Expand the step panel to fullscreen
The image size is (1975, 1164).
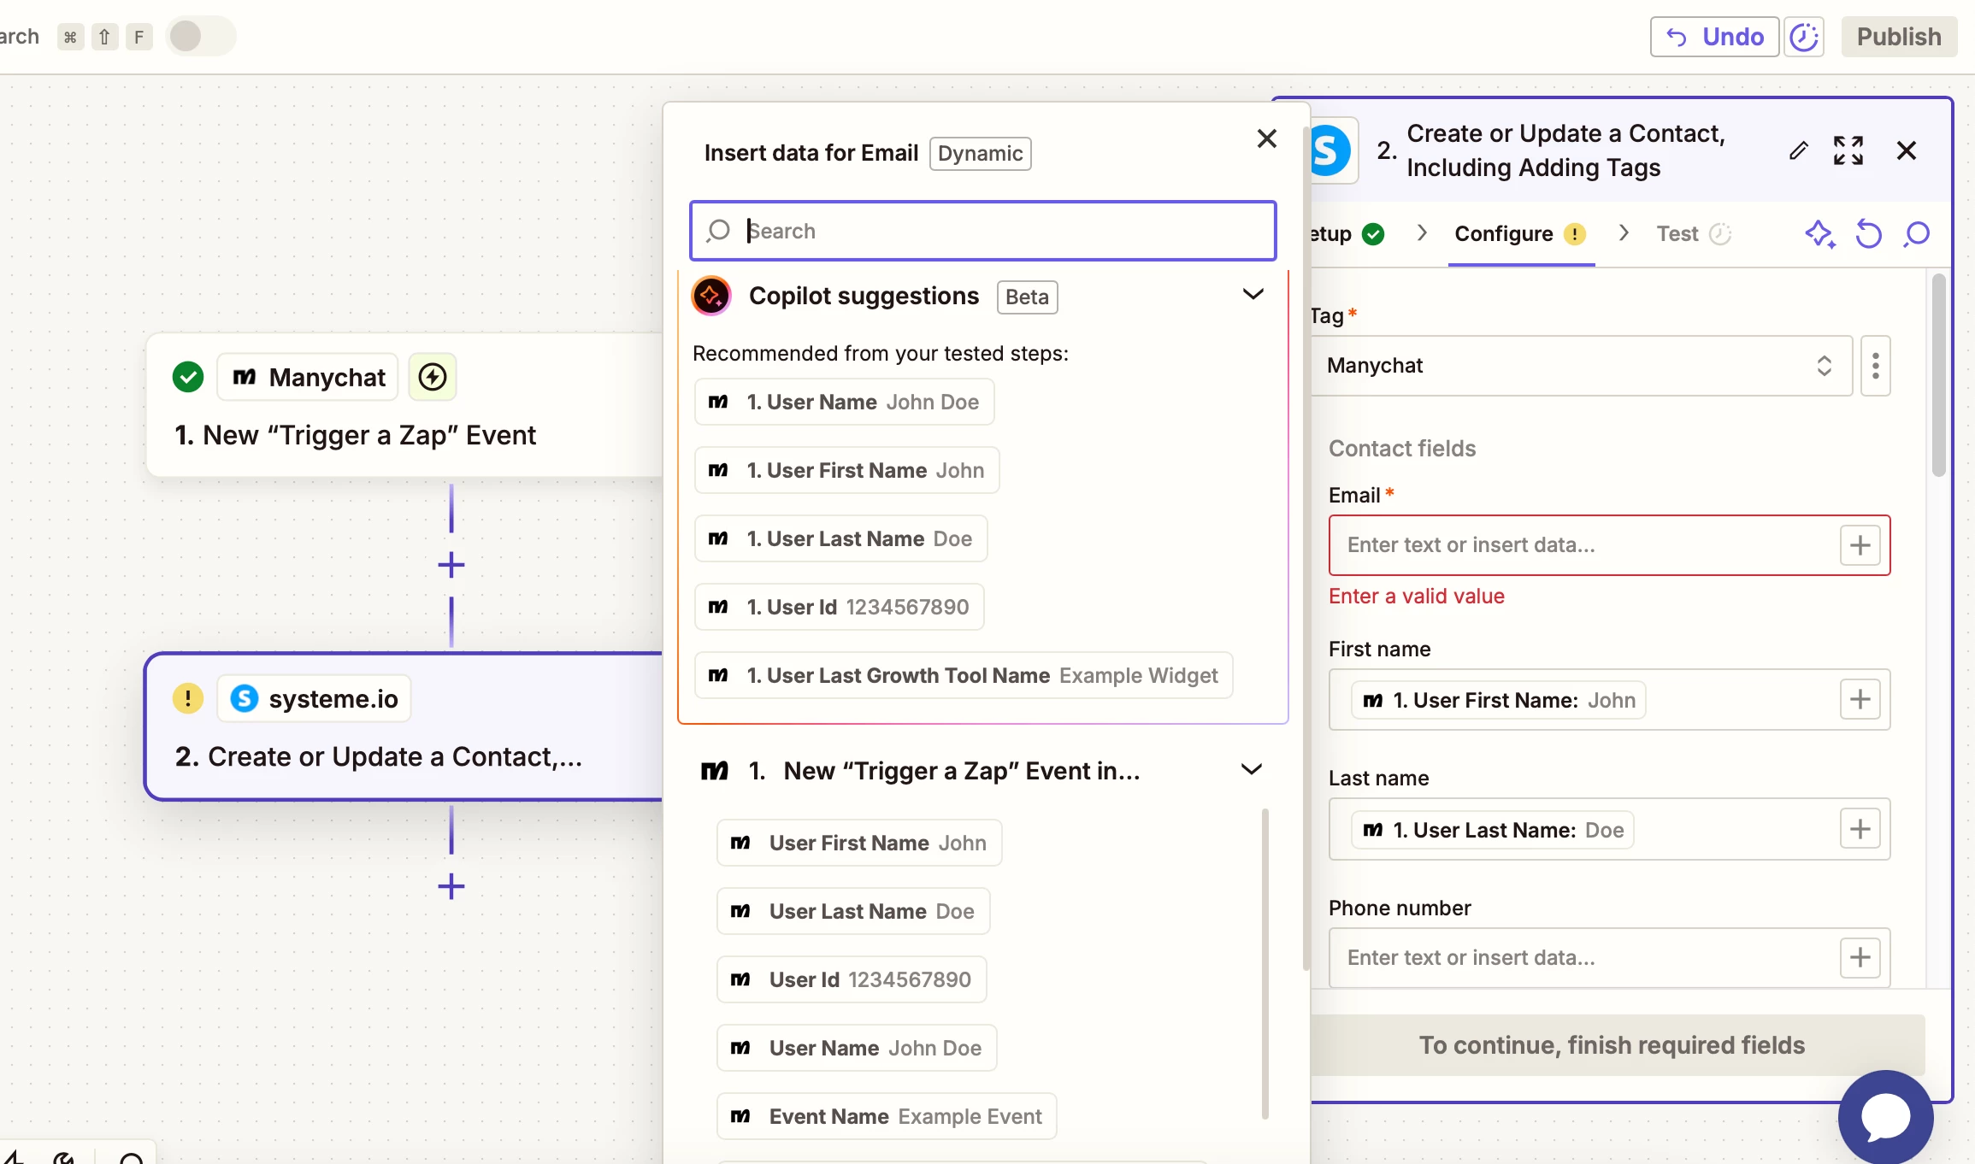pyautogui.click(x=1848, y=150)
